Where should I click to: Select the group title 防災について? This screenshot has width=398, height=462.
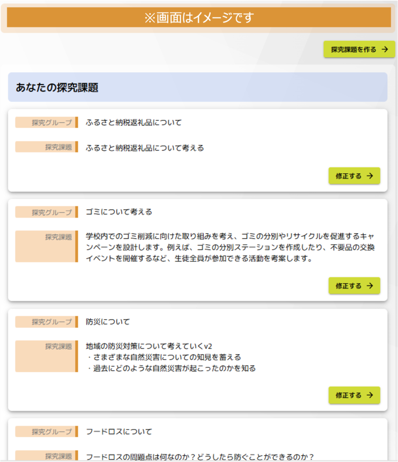pyautogui.click(x=108, y=322)
